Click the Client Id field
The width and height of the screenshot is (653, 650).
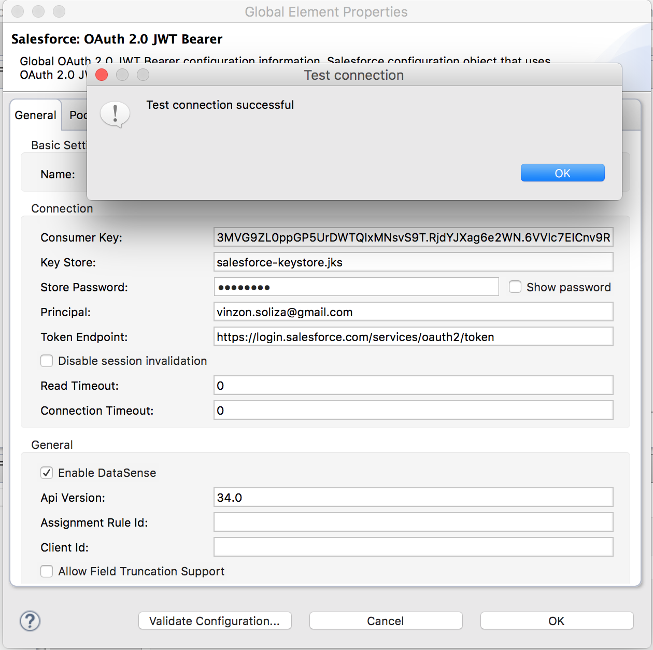pyautogui.click(x=413, y=547)
